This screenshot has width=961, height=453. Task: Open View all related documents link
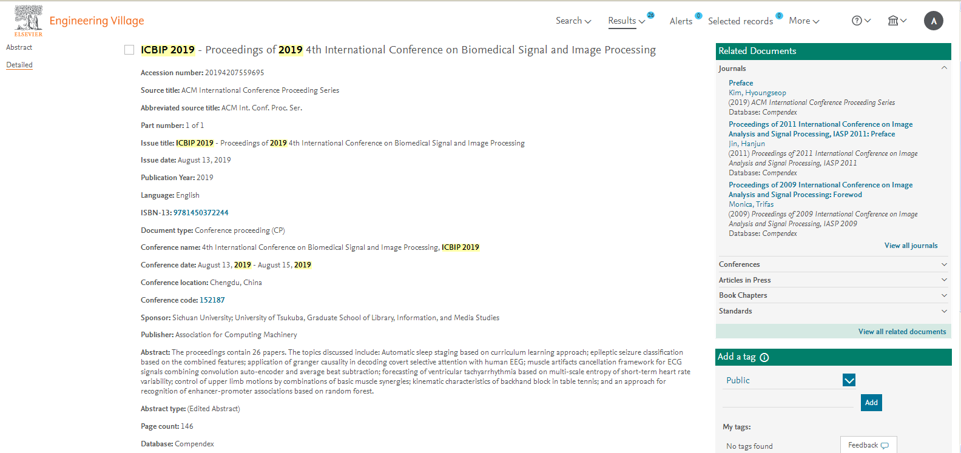[x=902, y=332]
